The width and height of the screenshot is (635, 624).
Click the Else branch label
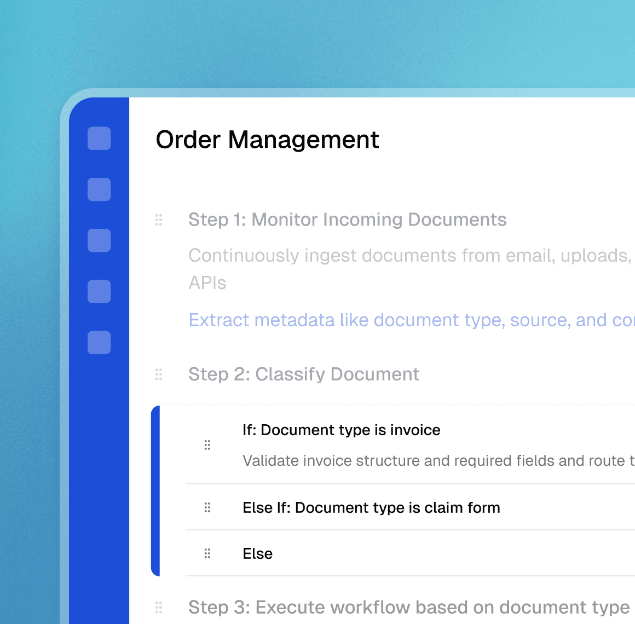(x=258, y=553)
